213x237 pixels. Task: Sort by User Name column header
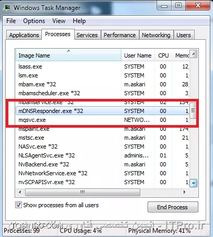(138, 55)
